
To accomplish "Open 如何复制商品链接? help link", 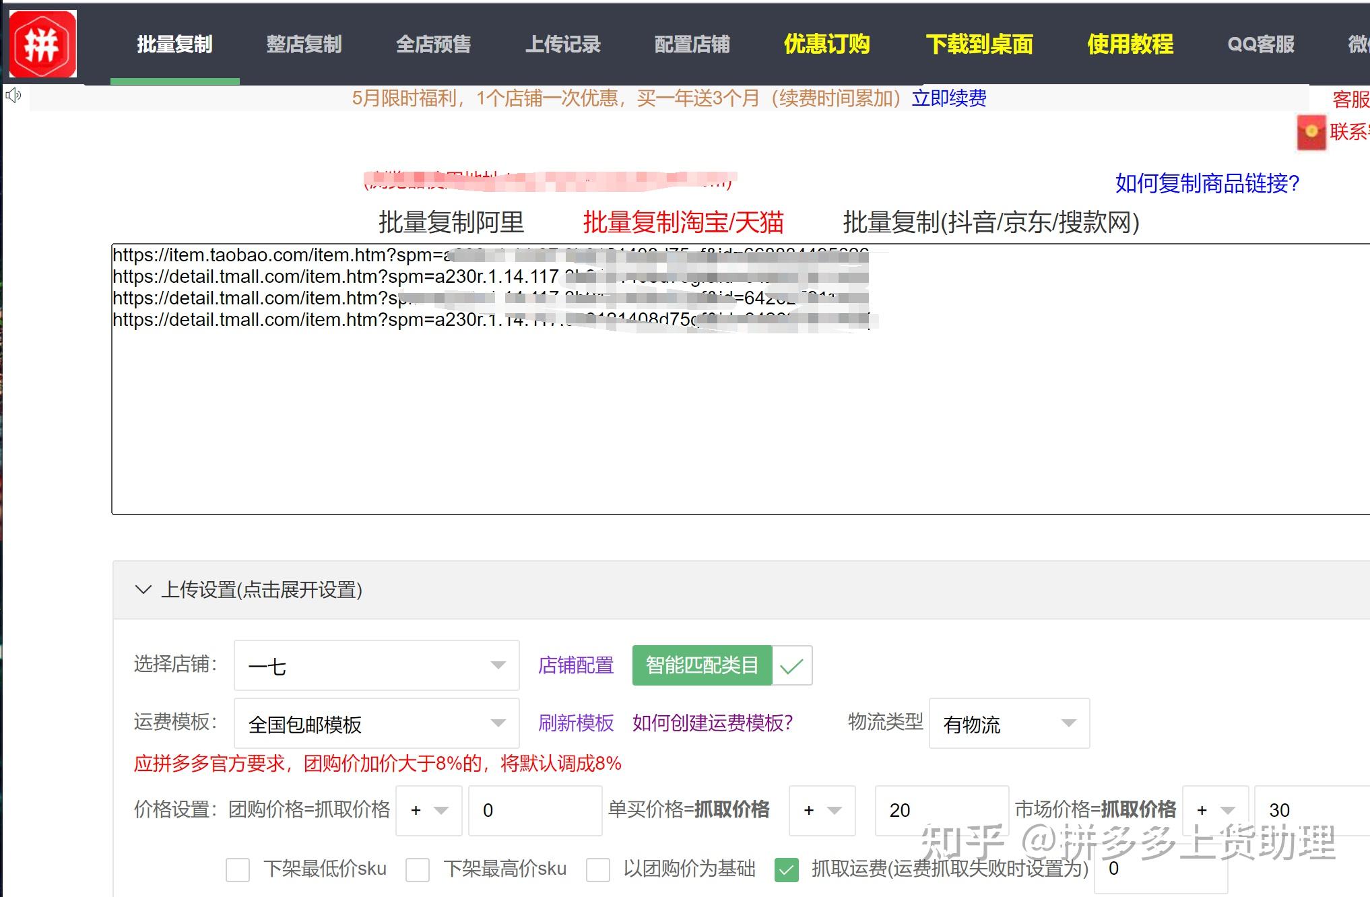I will coord(1207,183).
